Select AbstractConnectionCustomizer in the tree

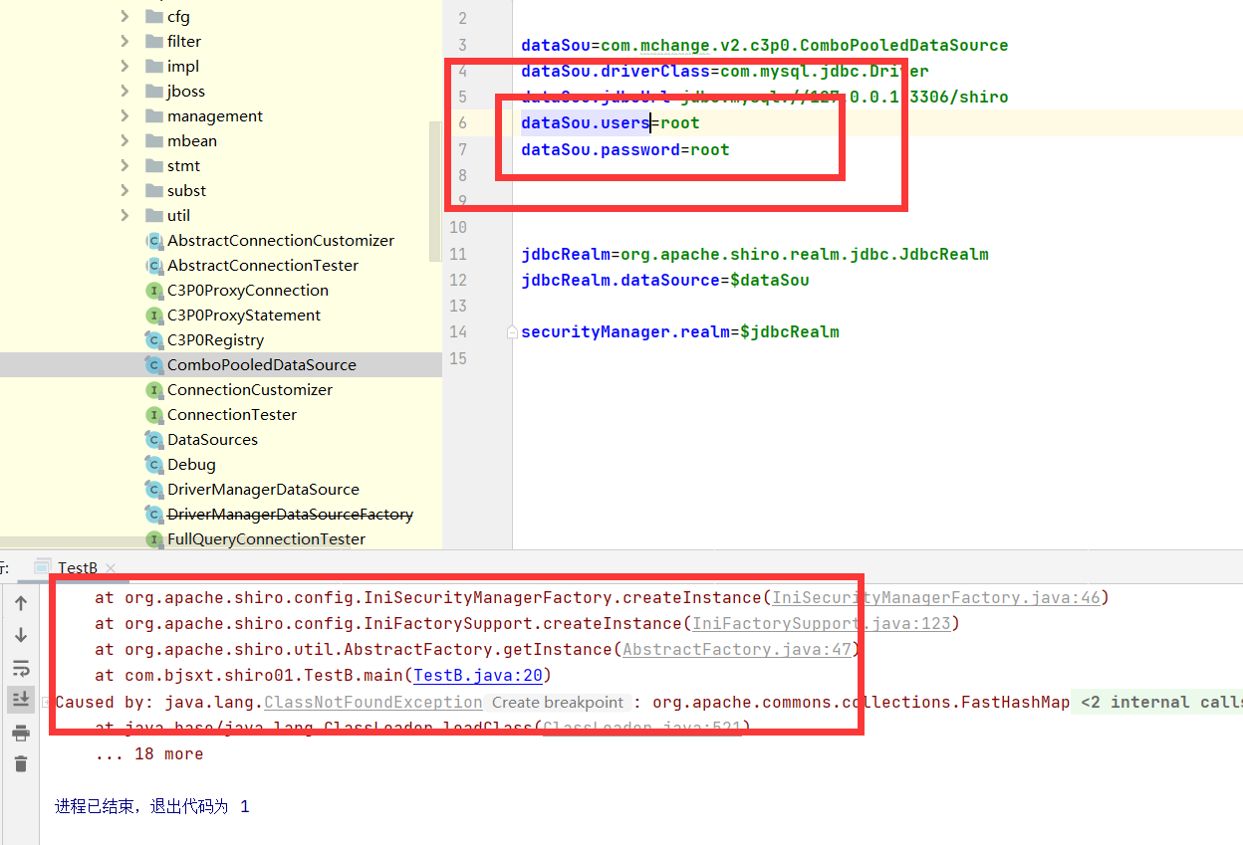coord(281,240)
